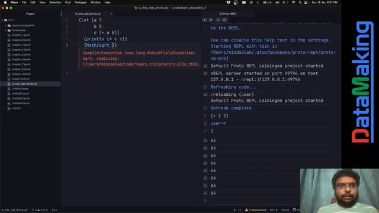Click line number 5 in gutter
The width and height of the screenshot is (379, 213).
click(x=67, y=45)
